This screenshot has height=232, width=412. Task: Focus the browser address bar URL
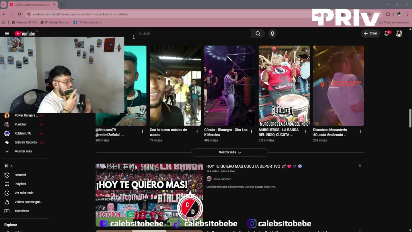[80, 14]
